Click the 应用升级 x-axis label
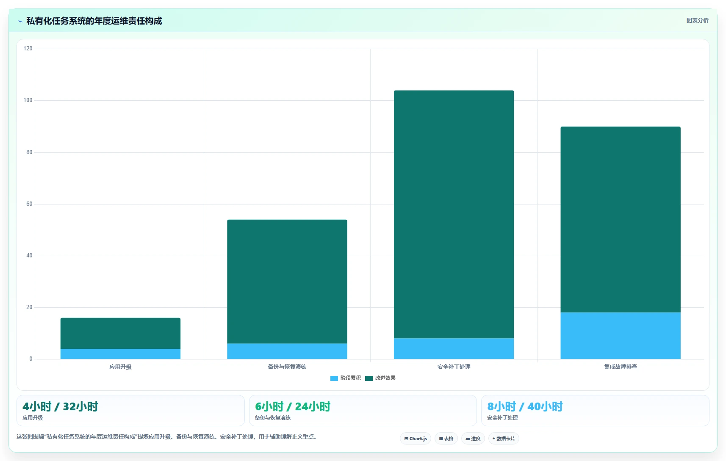Image resolution: width=726 pixels, height=461 pixels. (x=120, y=367)
